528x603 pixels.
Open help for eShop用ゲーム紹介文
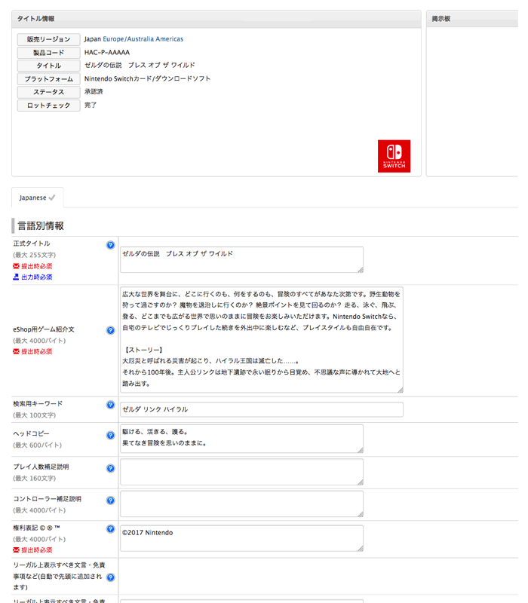pos(110,330)
